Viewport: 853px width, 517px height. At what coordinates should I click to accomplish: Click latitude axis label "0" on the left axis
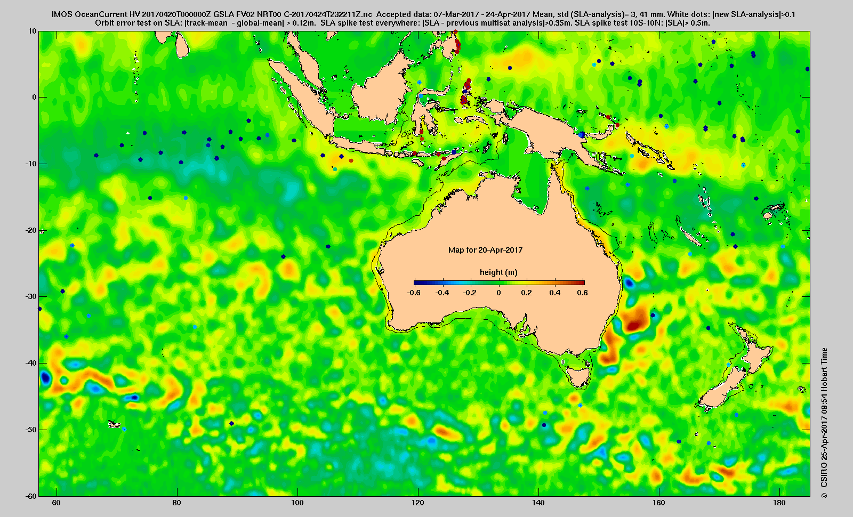click(x=35, y=98)
